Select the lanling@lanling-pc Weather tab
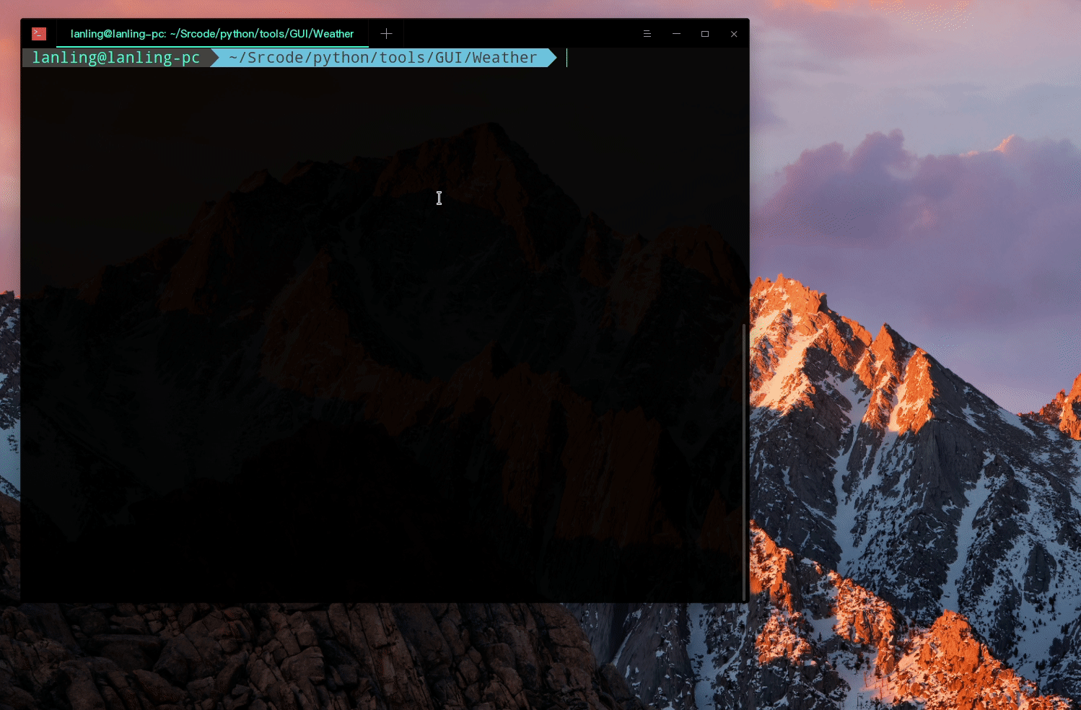This screenshot has width=1081, height=710. (x=212, y=34)
